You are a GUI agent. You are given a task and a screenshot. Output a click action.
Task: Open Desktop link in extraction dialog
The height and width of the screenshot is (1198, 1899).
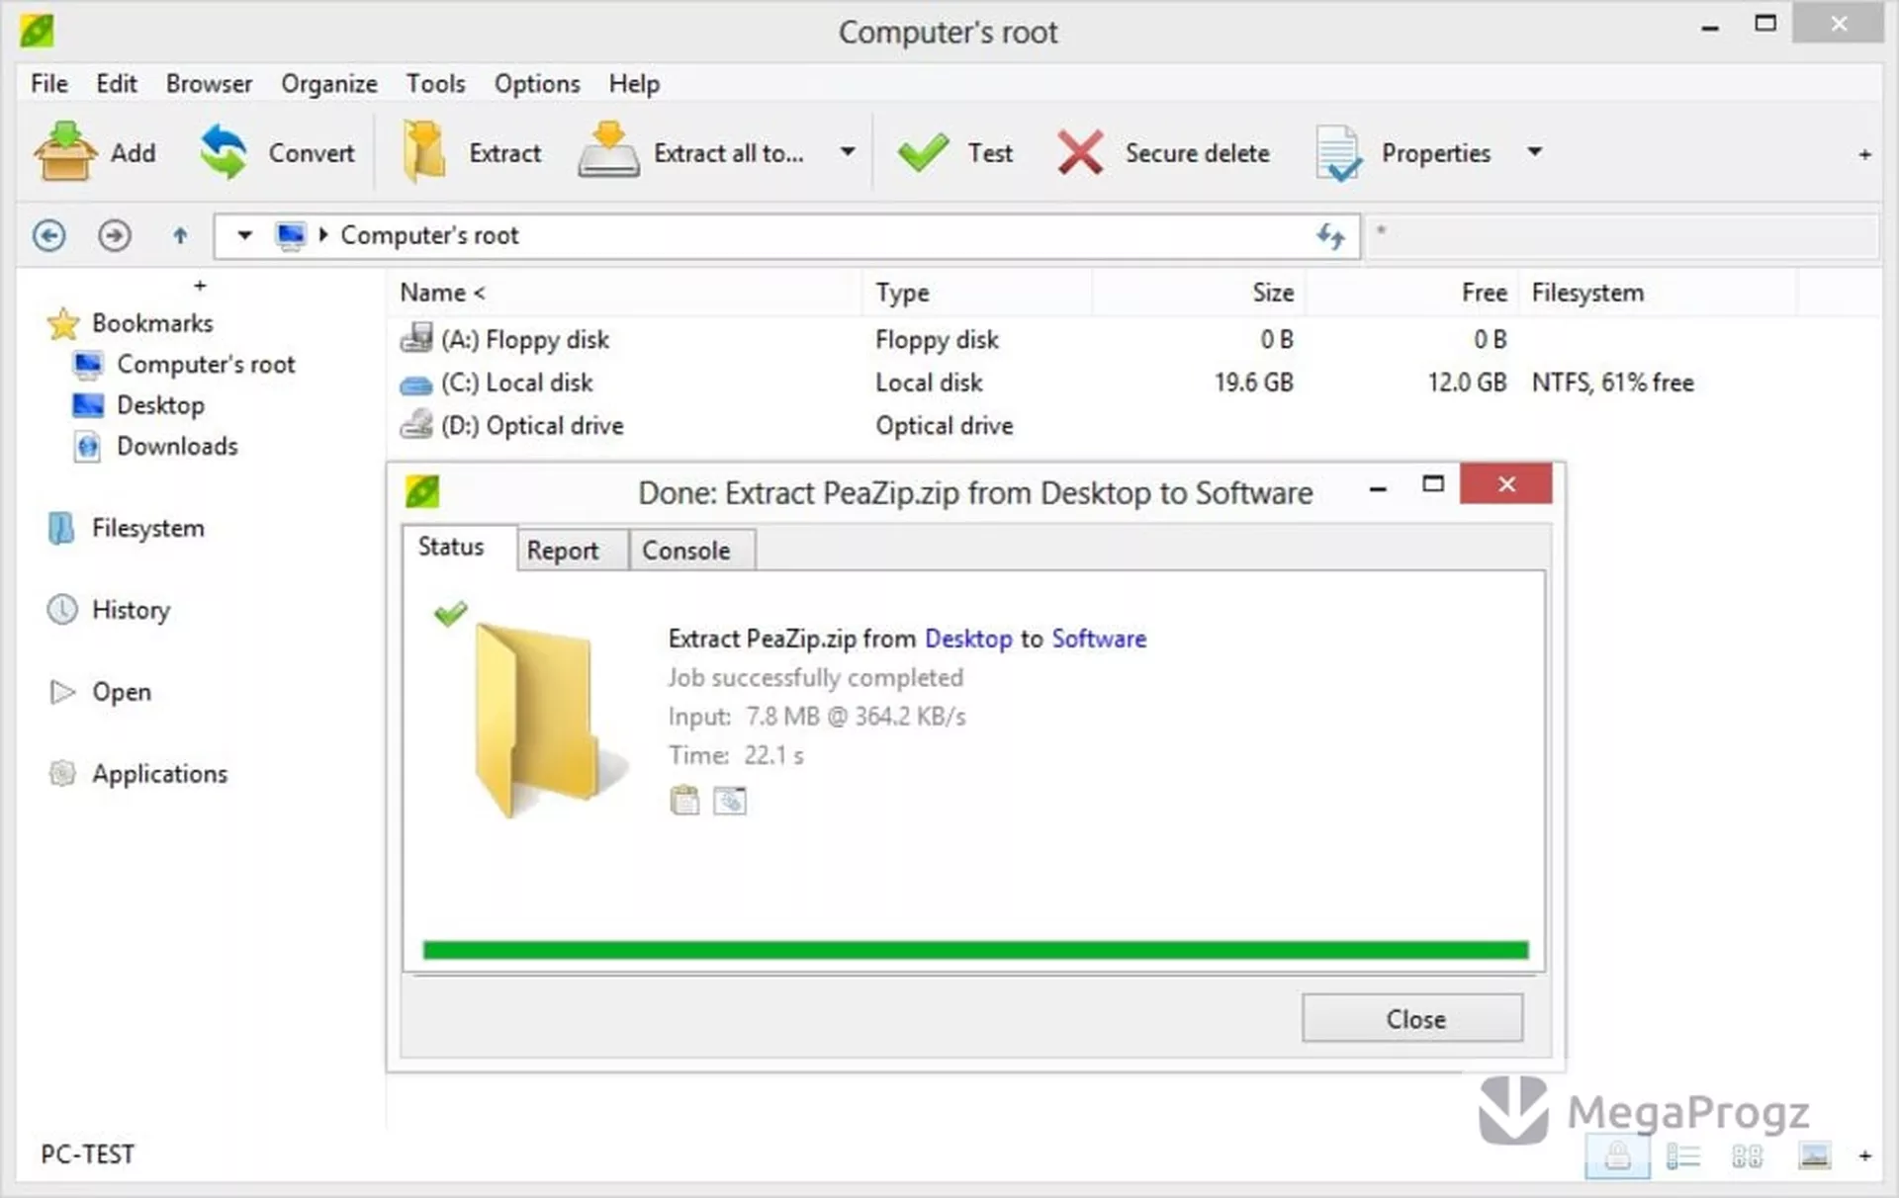[968, 639]
